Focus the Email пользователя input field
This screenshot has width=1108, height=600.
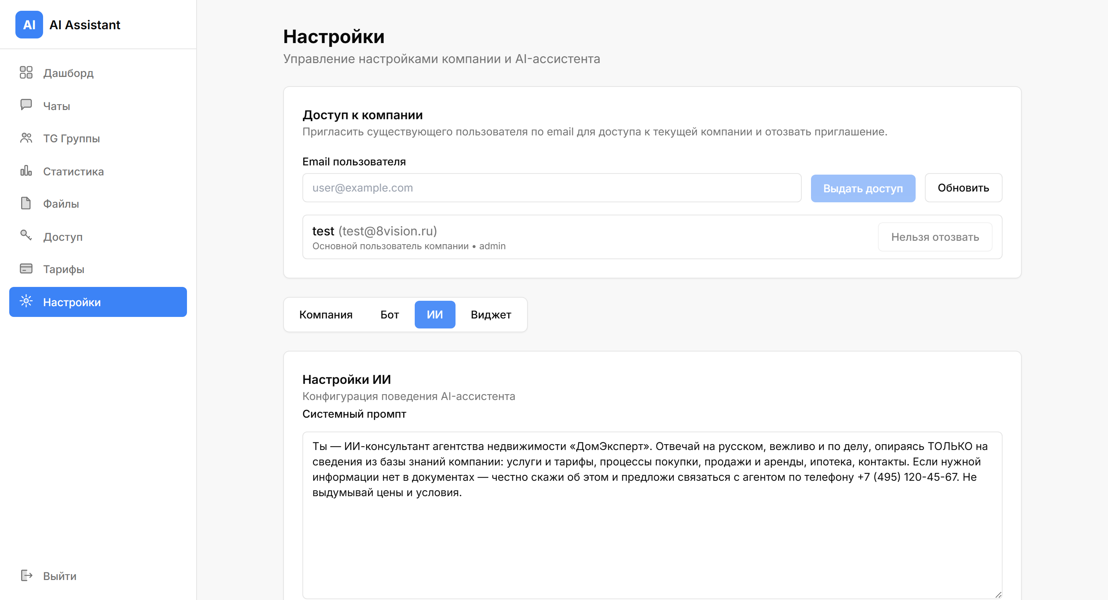pos(551,188)
